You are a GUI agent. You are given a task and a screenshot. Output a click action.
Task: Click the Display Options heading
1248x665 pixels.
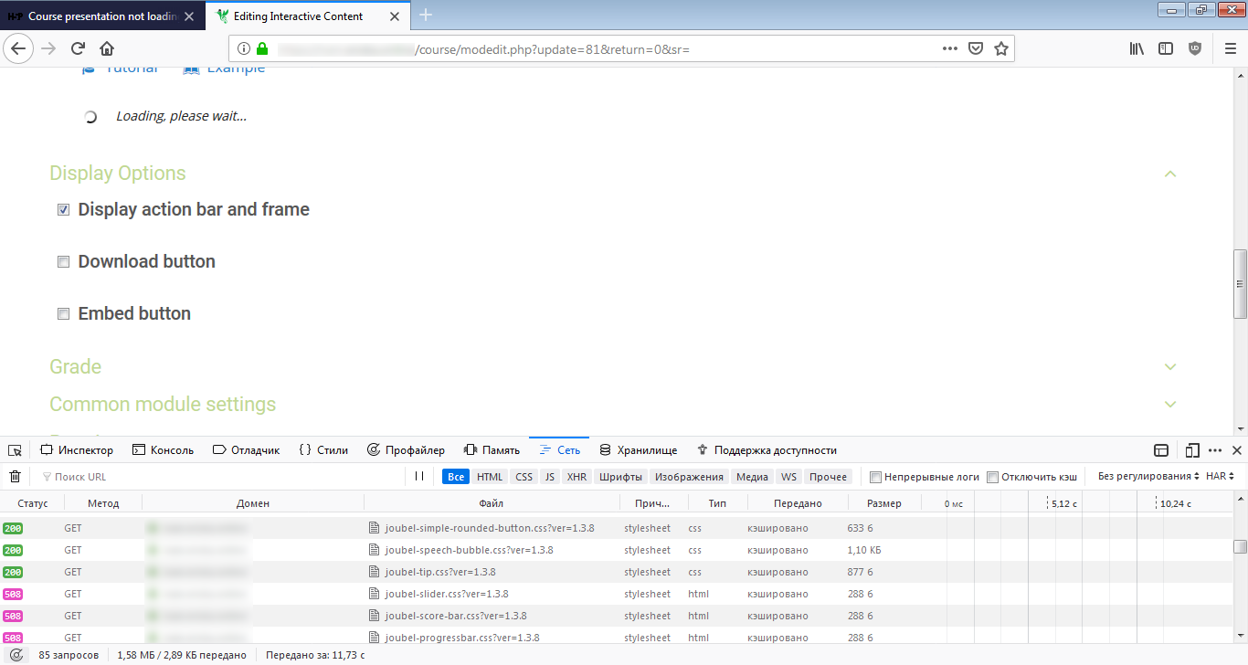point(118,174)
